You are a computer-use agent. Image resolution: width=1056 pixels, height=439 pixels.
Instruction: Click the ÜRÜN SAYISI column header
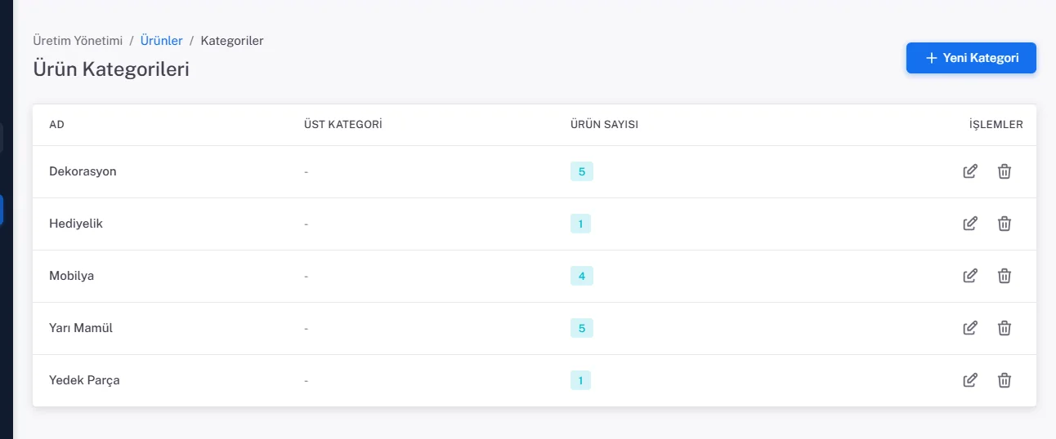[x=604, y=125]
